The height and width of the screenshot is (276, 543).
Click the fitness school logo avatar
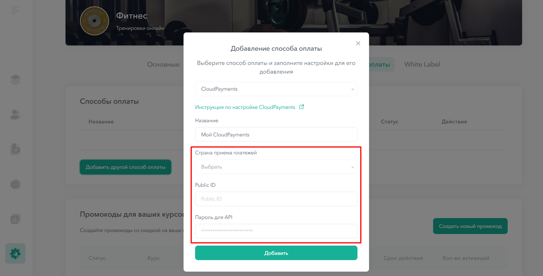pos(94,21)
